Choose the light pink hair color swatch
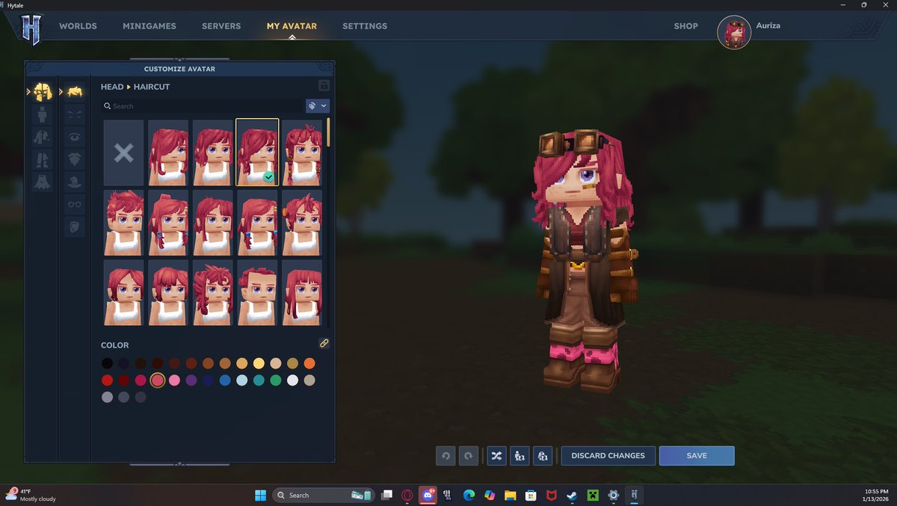The image size is (897, 506). click(x=174, y=380)
